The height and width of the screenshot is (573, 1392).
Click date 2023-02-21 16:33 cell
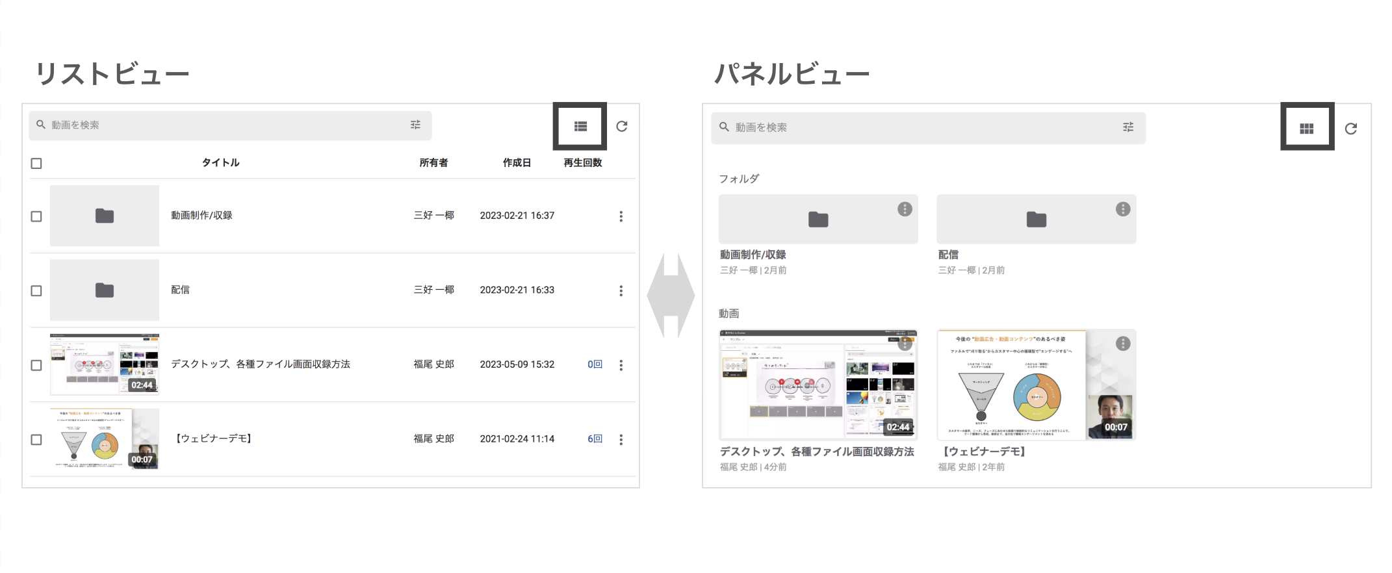pyautogui.click(x=517, y=290)
